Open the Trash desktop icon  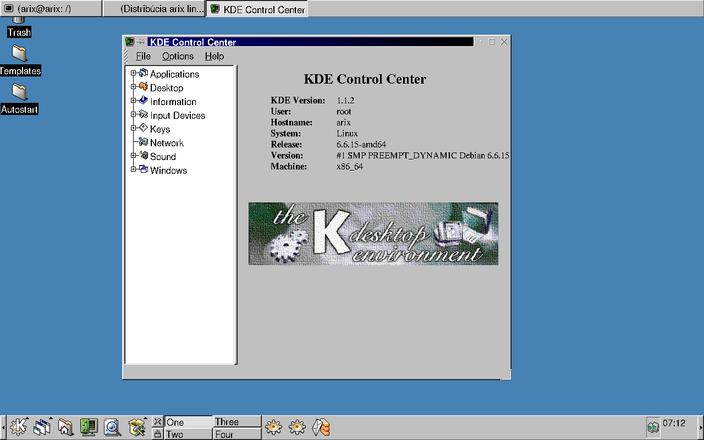pyautogui.click(x=19, y=26)
